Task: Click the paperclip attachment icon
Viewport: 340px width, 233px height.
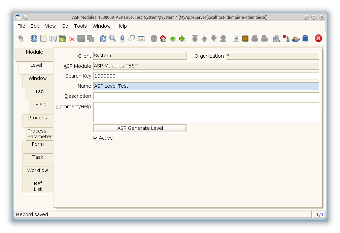Action: (x=122, y=38)
